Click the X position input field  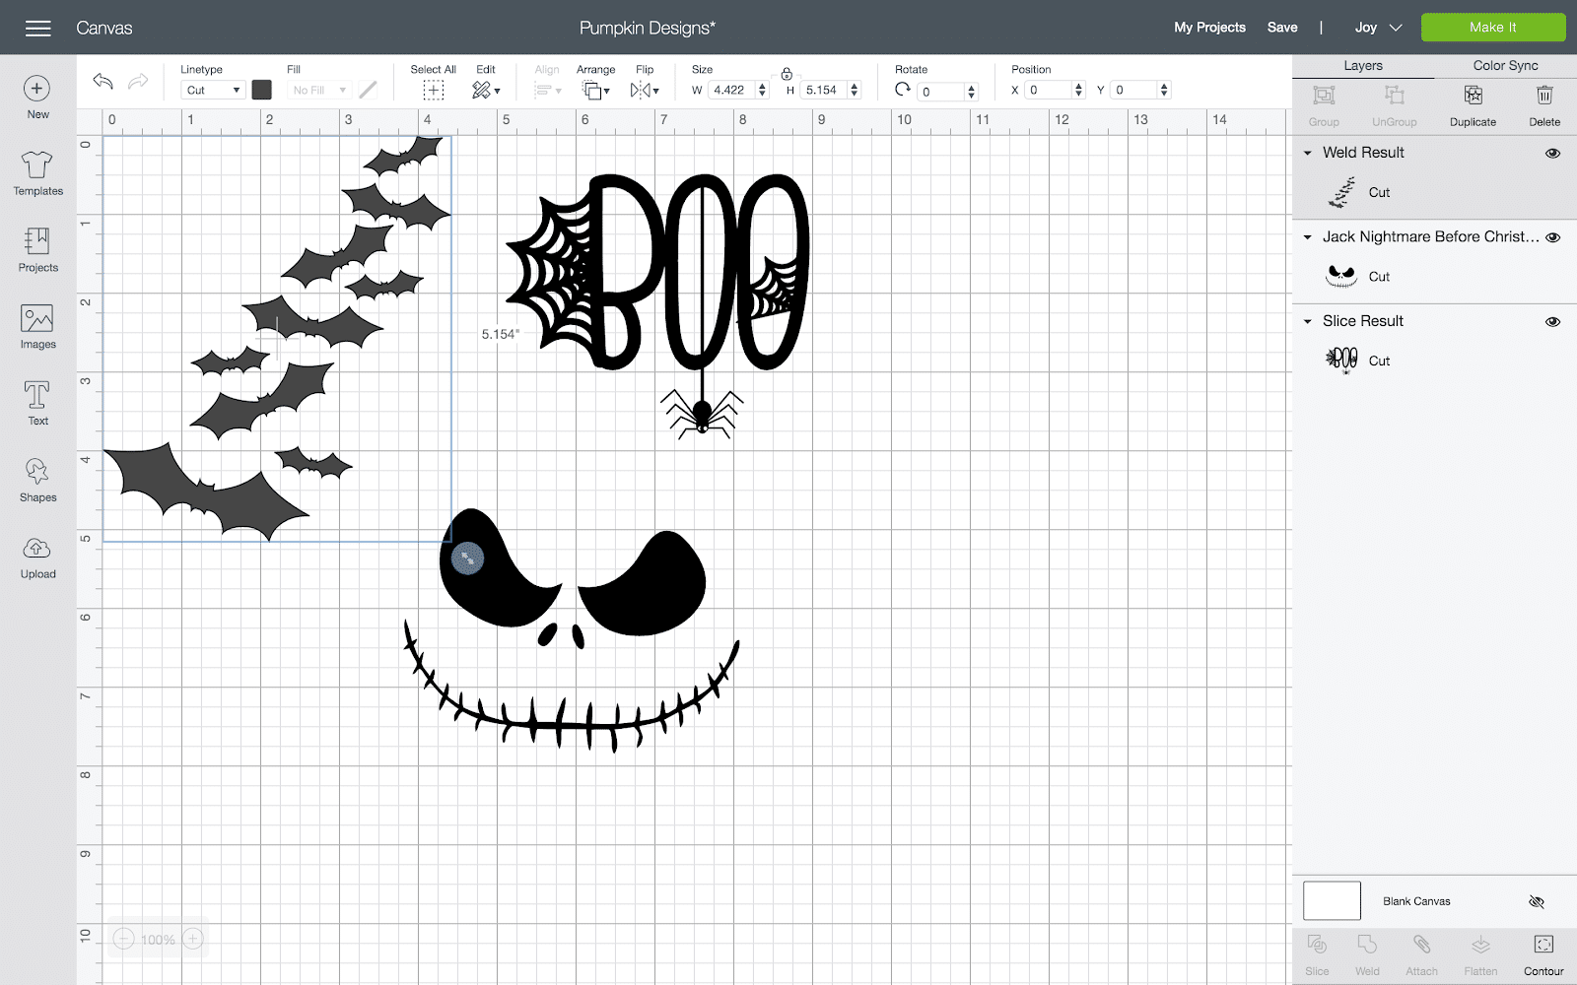point(1049,90)
